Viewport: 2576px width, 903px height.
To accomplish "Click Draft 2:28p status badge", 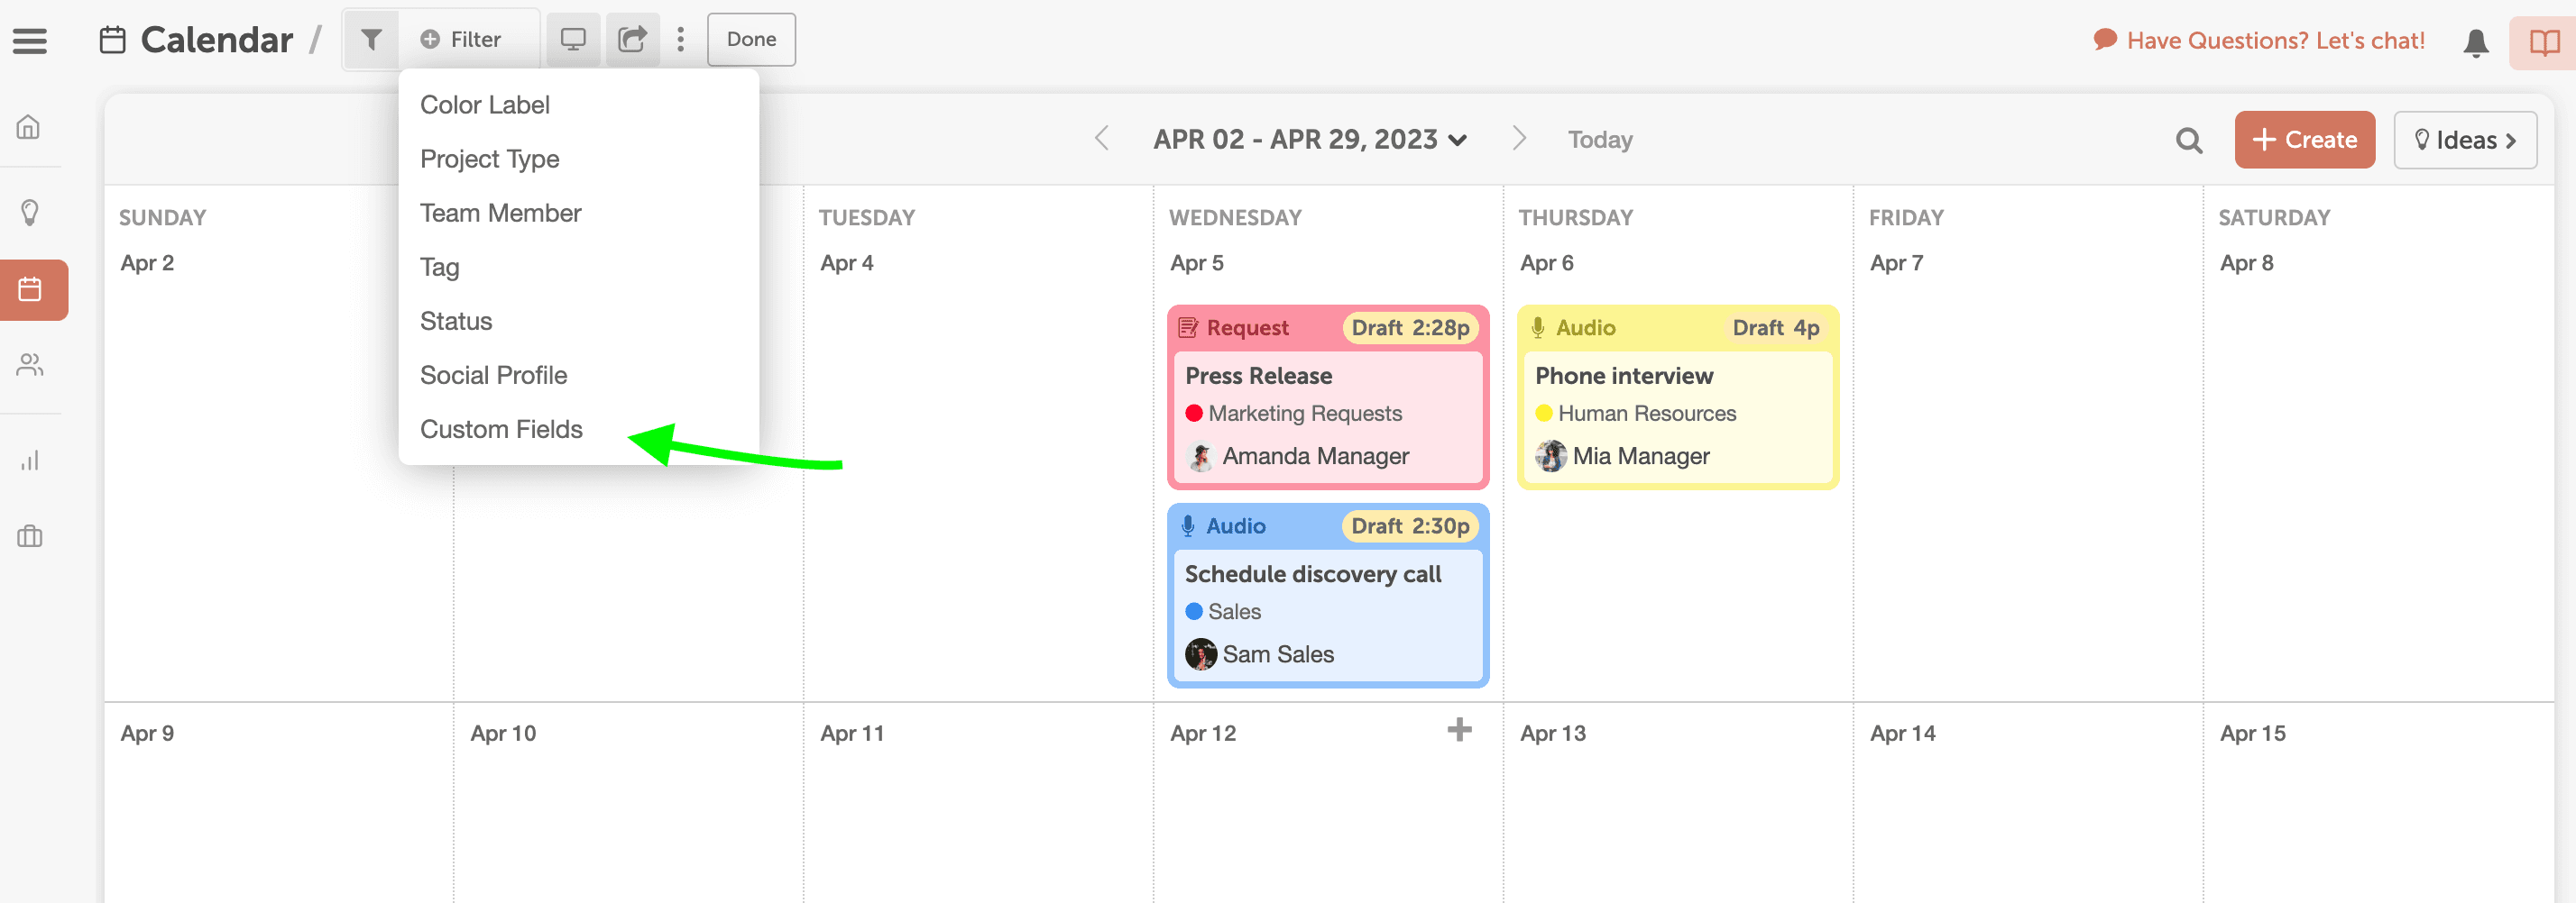I will click(x=1410, y=328).
